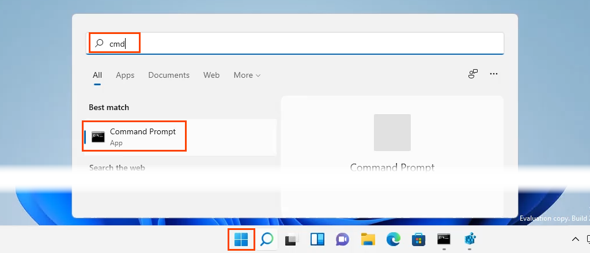Click the Windows Start button
Screen dimensions: 590x253
(241, 239)
